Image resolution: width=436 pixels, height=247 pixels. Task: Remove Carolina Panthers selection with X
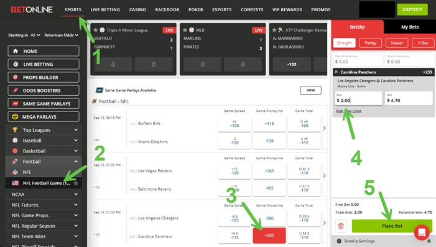pos(336,72)
